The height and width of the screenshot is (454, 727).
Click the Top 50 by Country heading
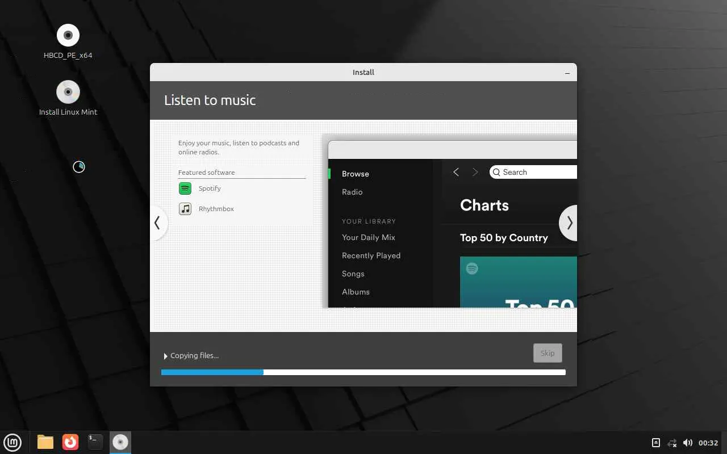(504, 238)
